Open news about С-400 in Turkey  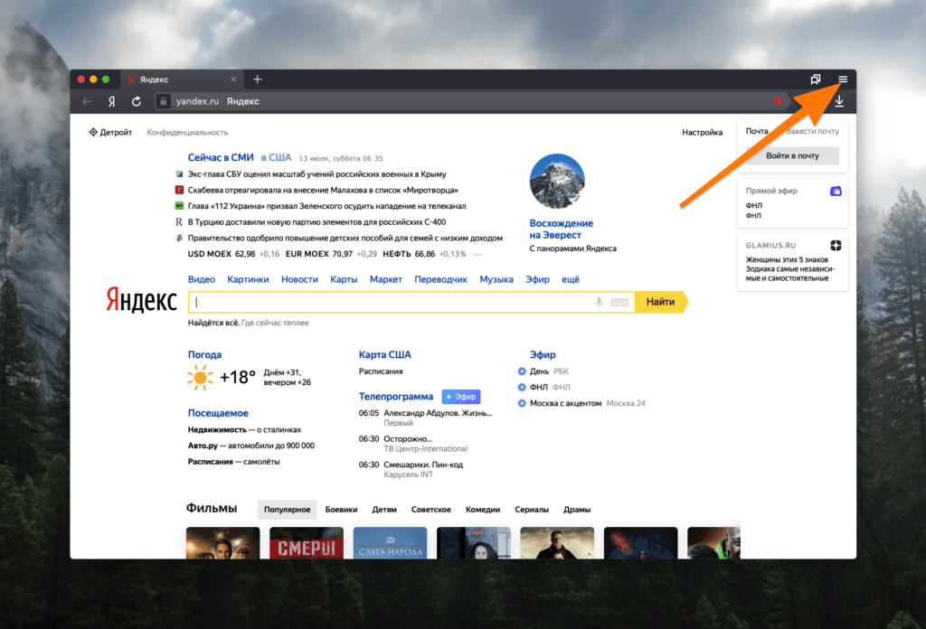(x=317, y=221)
